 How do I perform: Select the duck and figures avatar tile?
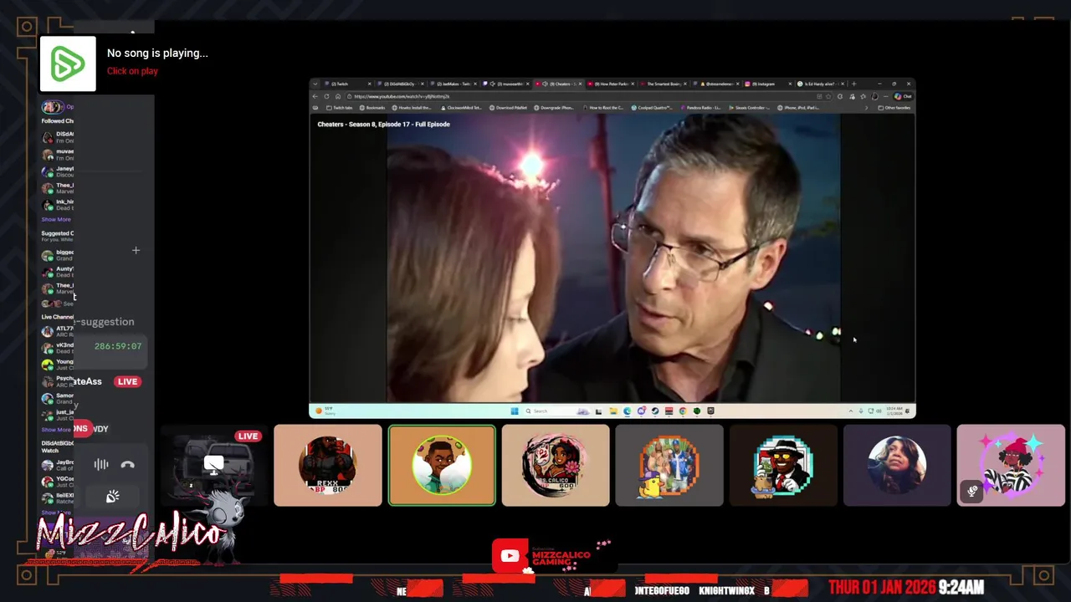click(x=669, y=466)
